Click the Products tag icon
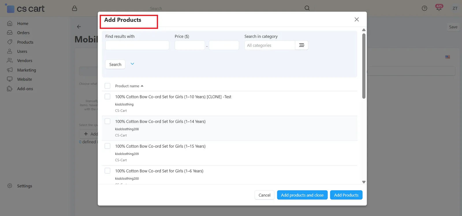This screenshot has height=216, width=462. (x=10, y=42)
